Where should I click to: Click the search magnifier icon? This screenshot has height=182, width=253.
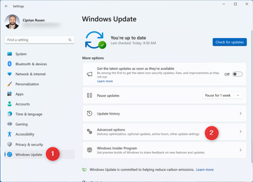pos(70,40)
